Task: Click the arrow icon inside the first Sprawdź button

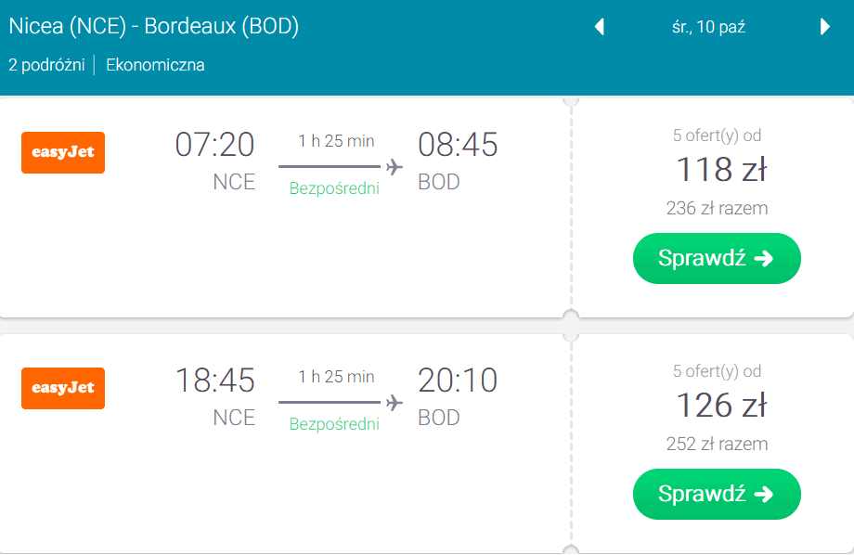Action: tap(763, 258)
